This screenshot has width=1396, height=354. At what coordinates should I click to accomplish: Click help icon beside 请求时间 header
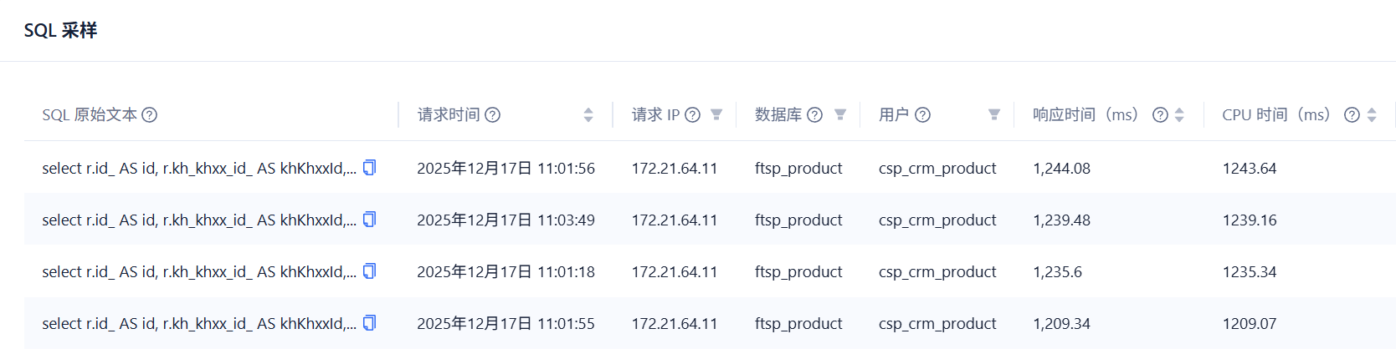[x=493, y=114]
